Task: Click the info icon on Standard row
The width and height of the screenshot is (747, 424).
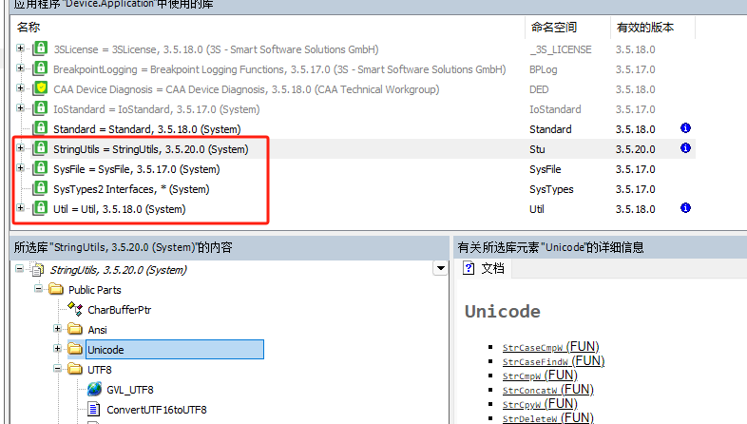Action: 685,128
